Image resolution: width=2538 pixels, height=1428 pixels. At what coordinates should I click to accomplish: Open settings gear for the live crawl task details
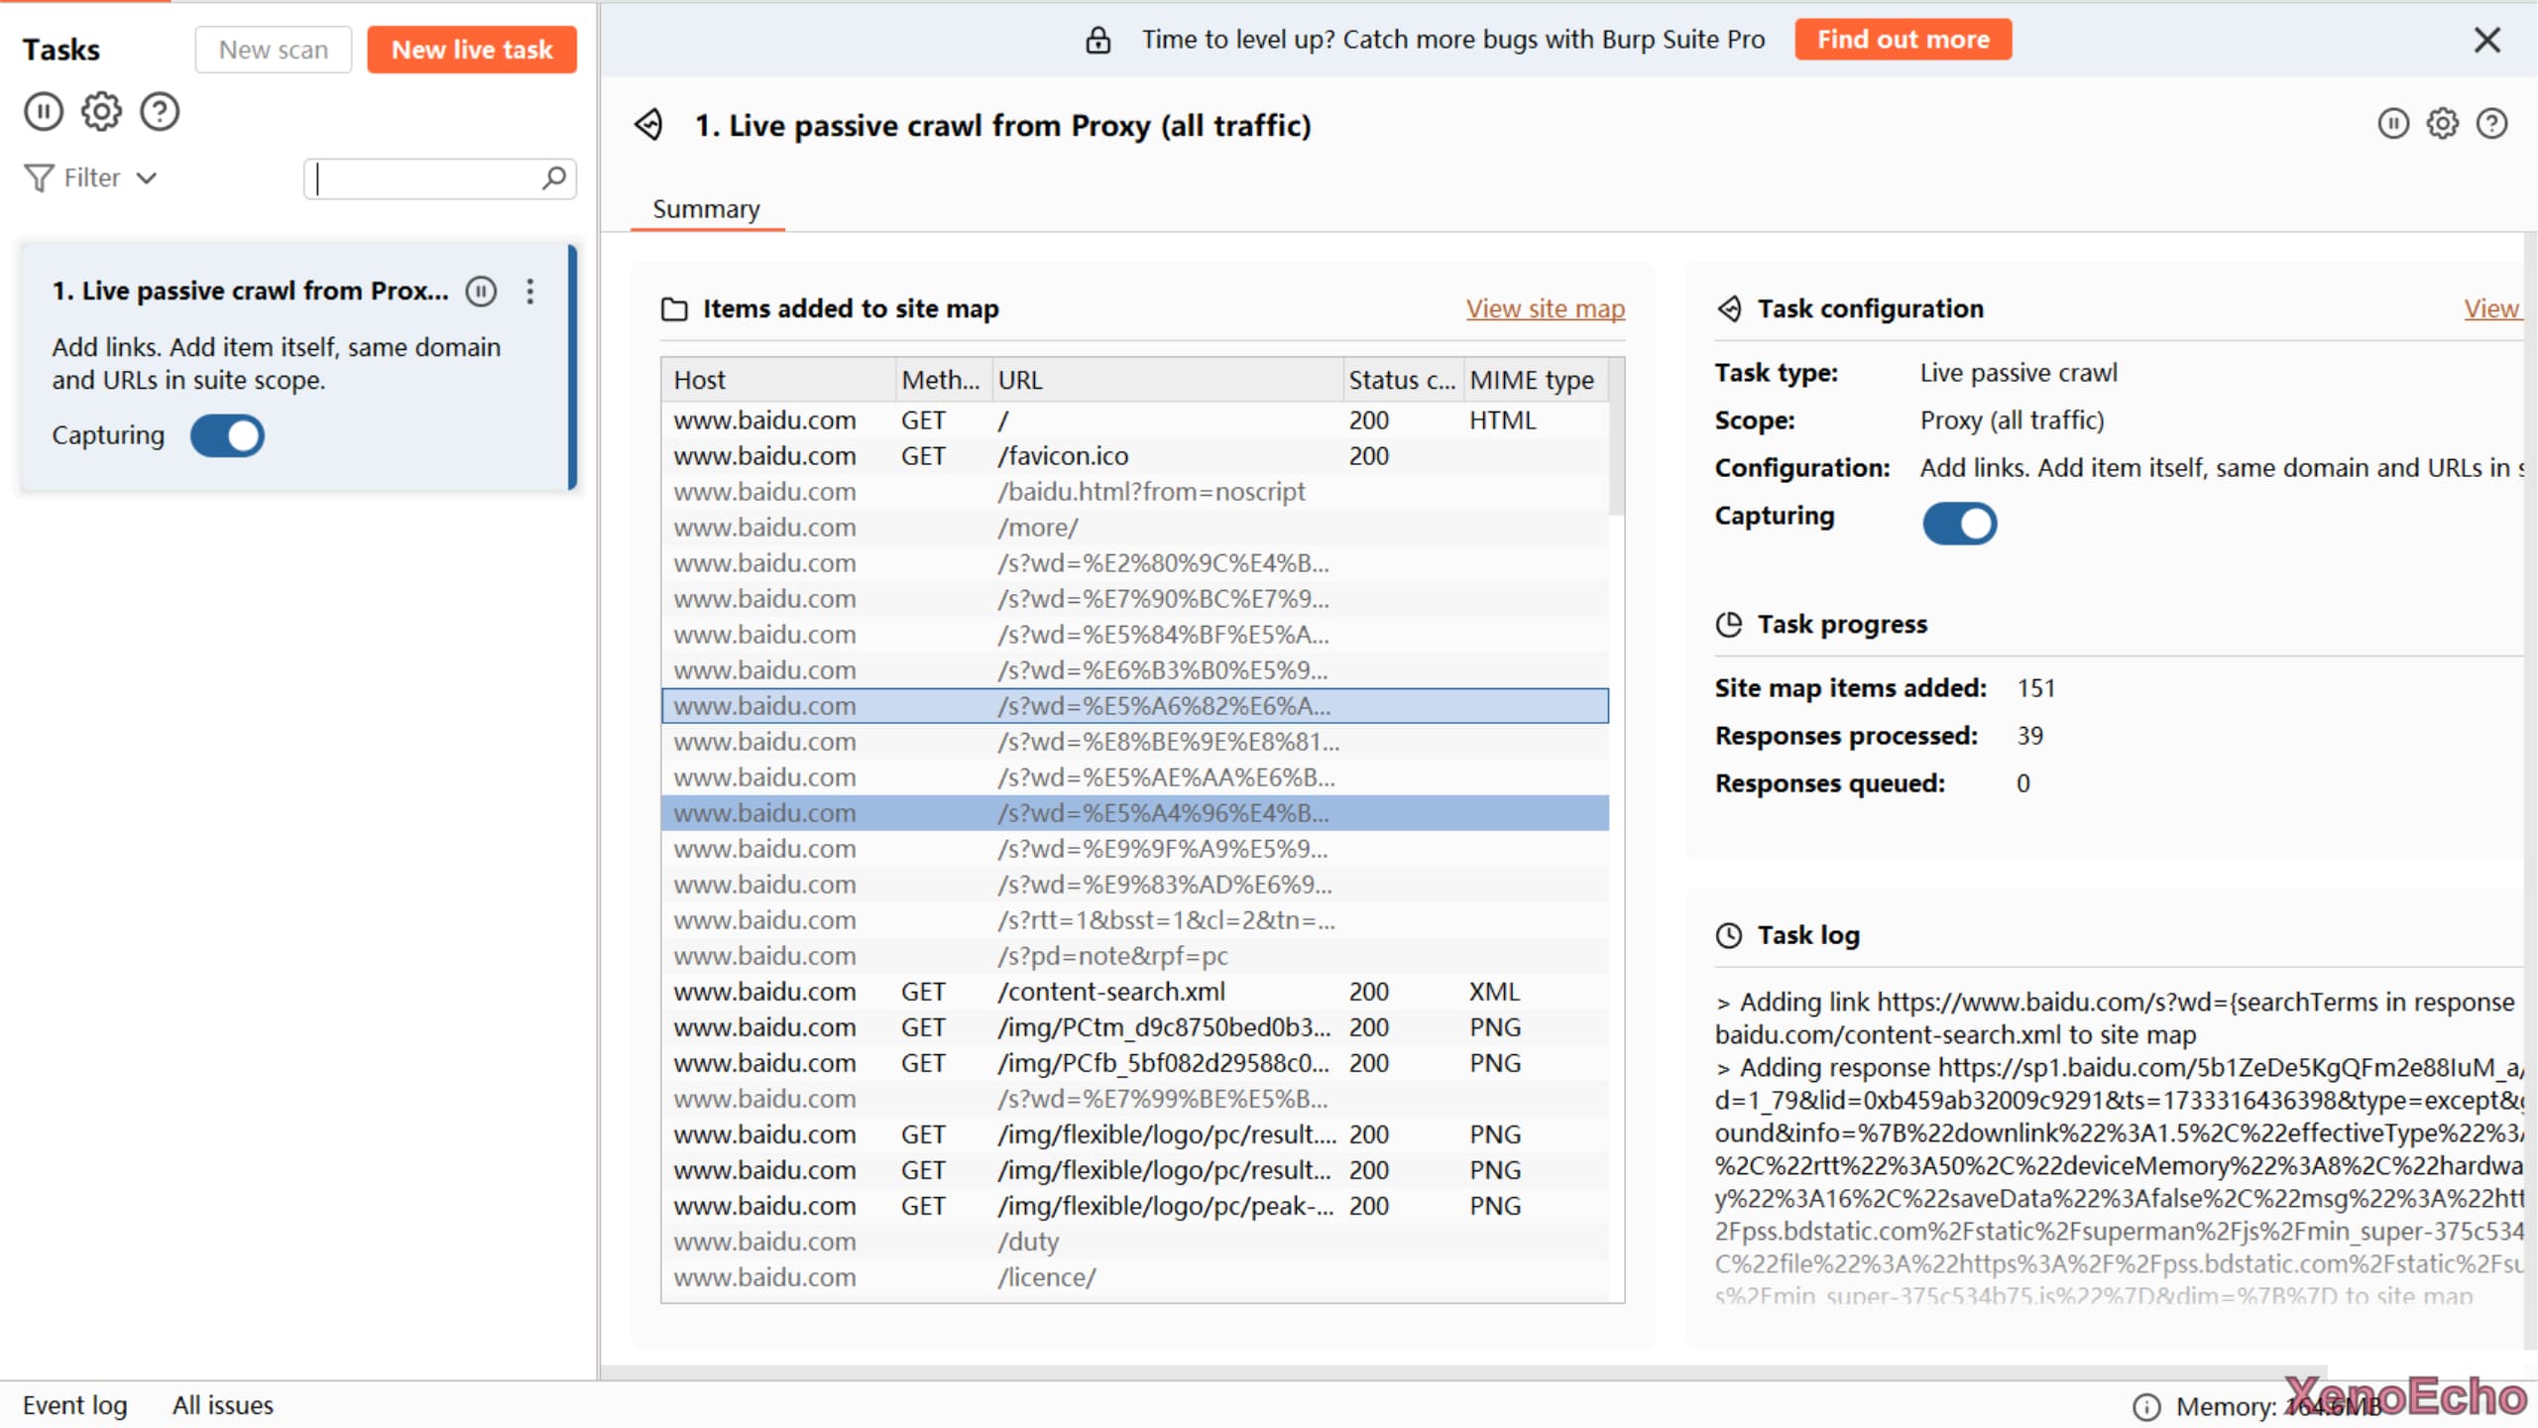2442,124
